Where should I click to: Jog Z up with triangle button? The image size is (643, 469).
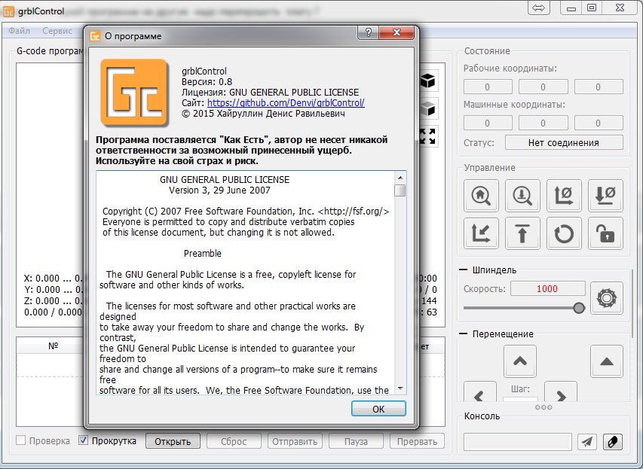607,361
